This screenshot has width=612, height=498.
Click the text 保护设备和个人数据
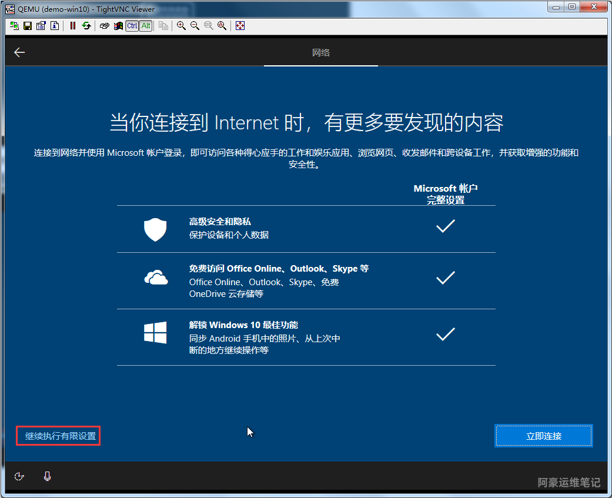point(229,235)
